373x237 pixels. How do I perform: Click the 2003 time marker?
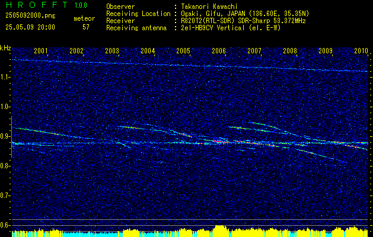[x=112, y=50]
